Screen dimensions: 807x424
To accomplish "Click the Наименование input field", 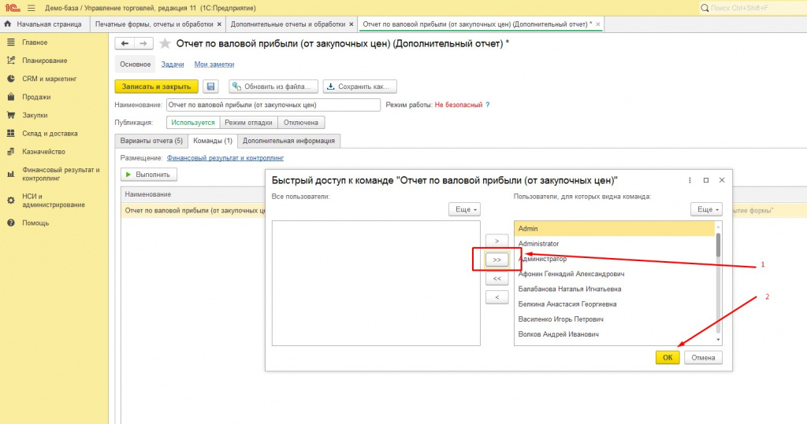I will pyautogui.click(x=273, y=105).
